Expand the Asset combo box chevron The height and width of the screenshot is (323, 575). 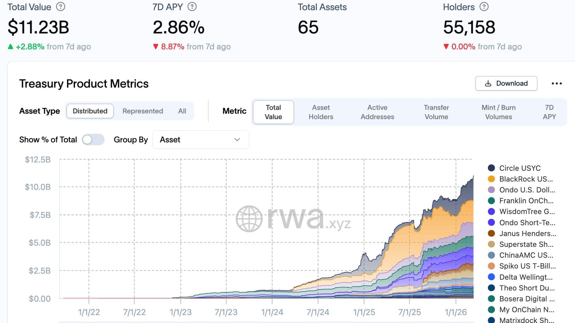tap(236, 140)
